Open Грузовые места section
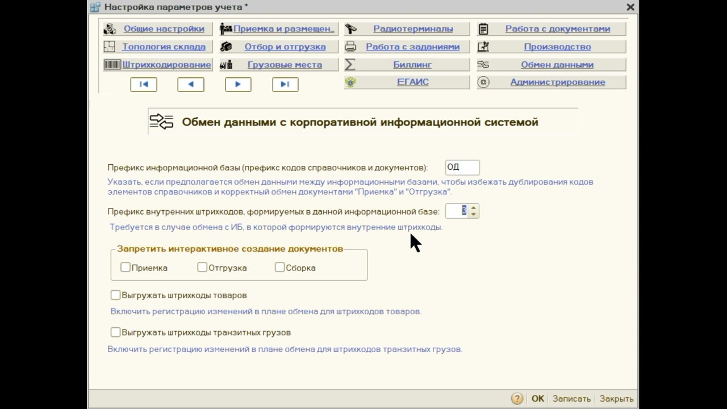Screen dimensions: 727x409 click(285, 65)
